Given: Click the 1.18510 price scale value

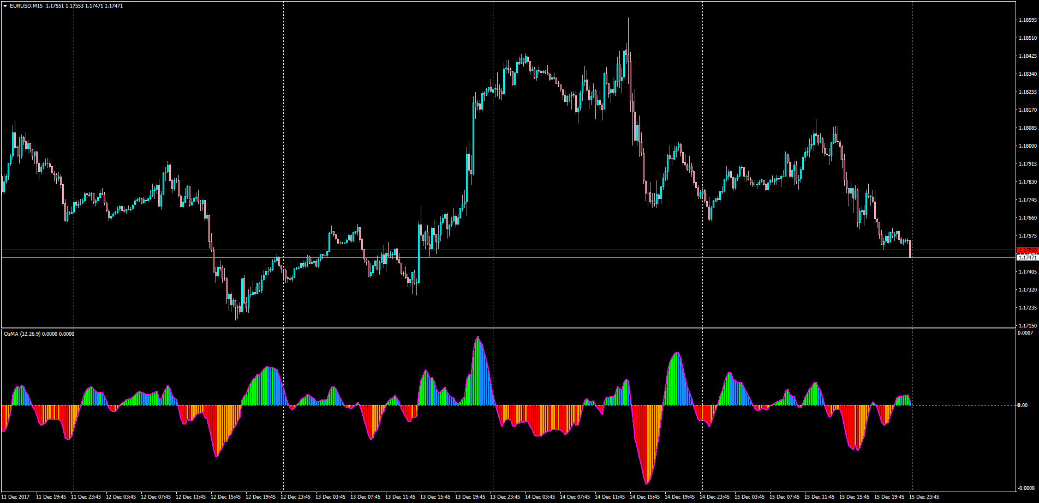Looking at the screenshot, I should tap(1027, 38).
